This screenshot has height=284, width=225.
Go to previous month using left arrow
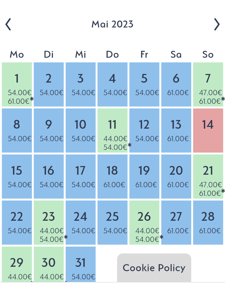coord(8,24)
